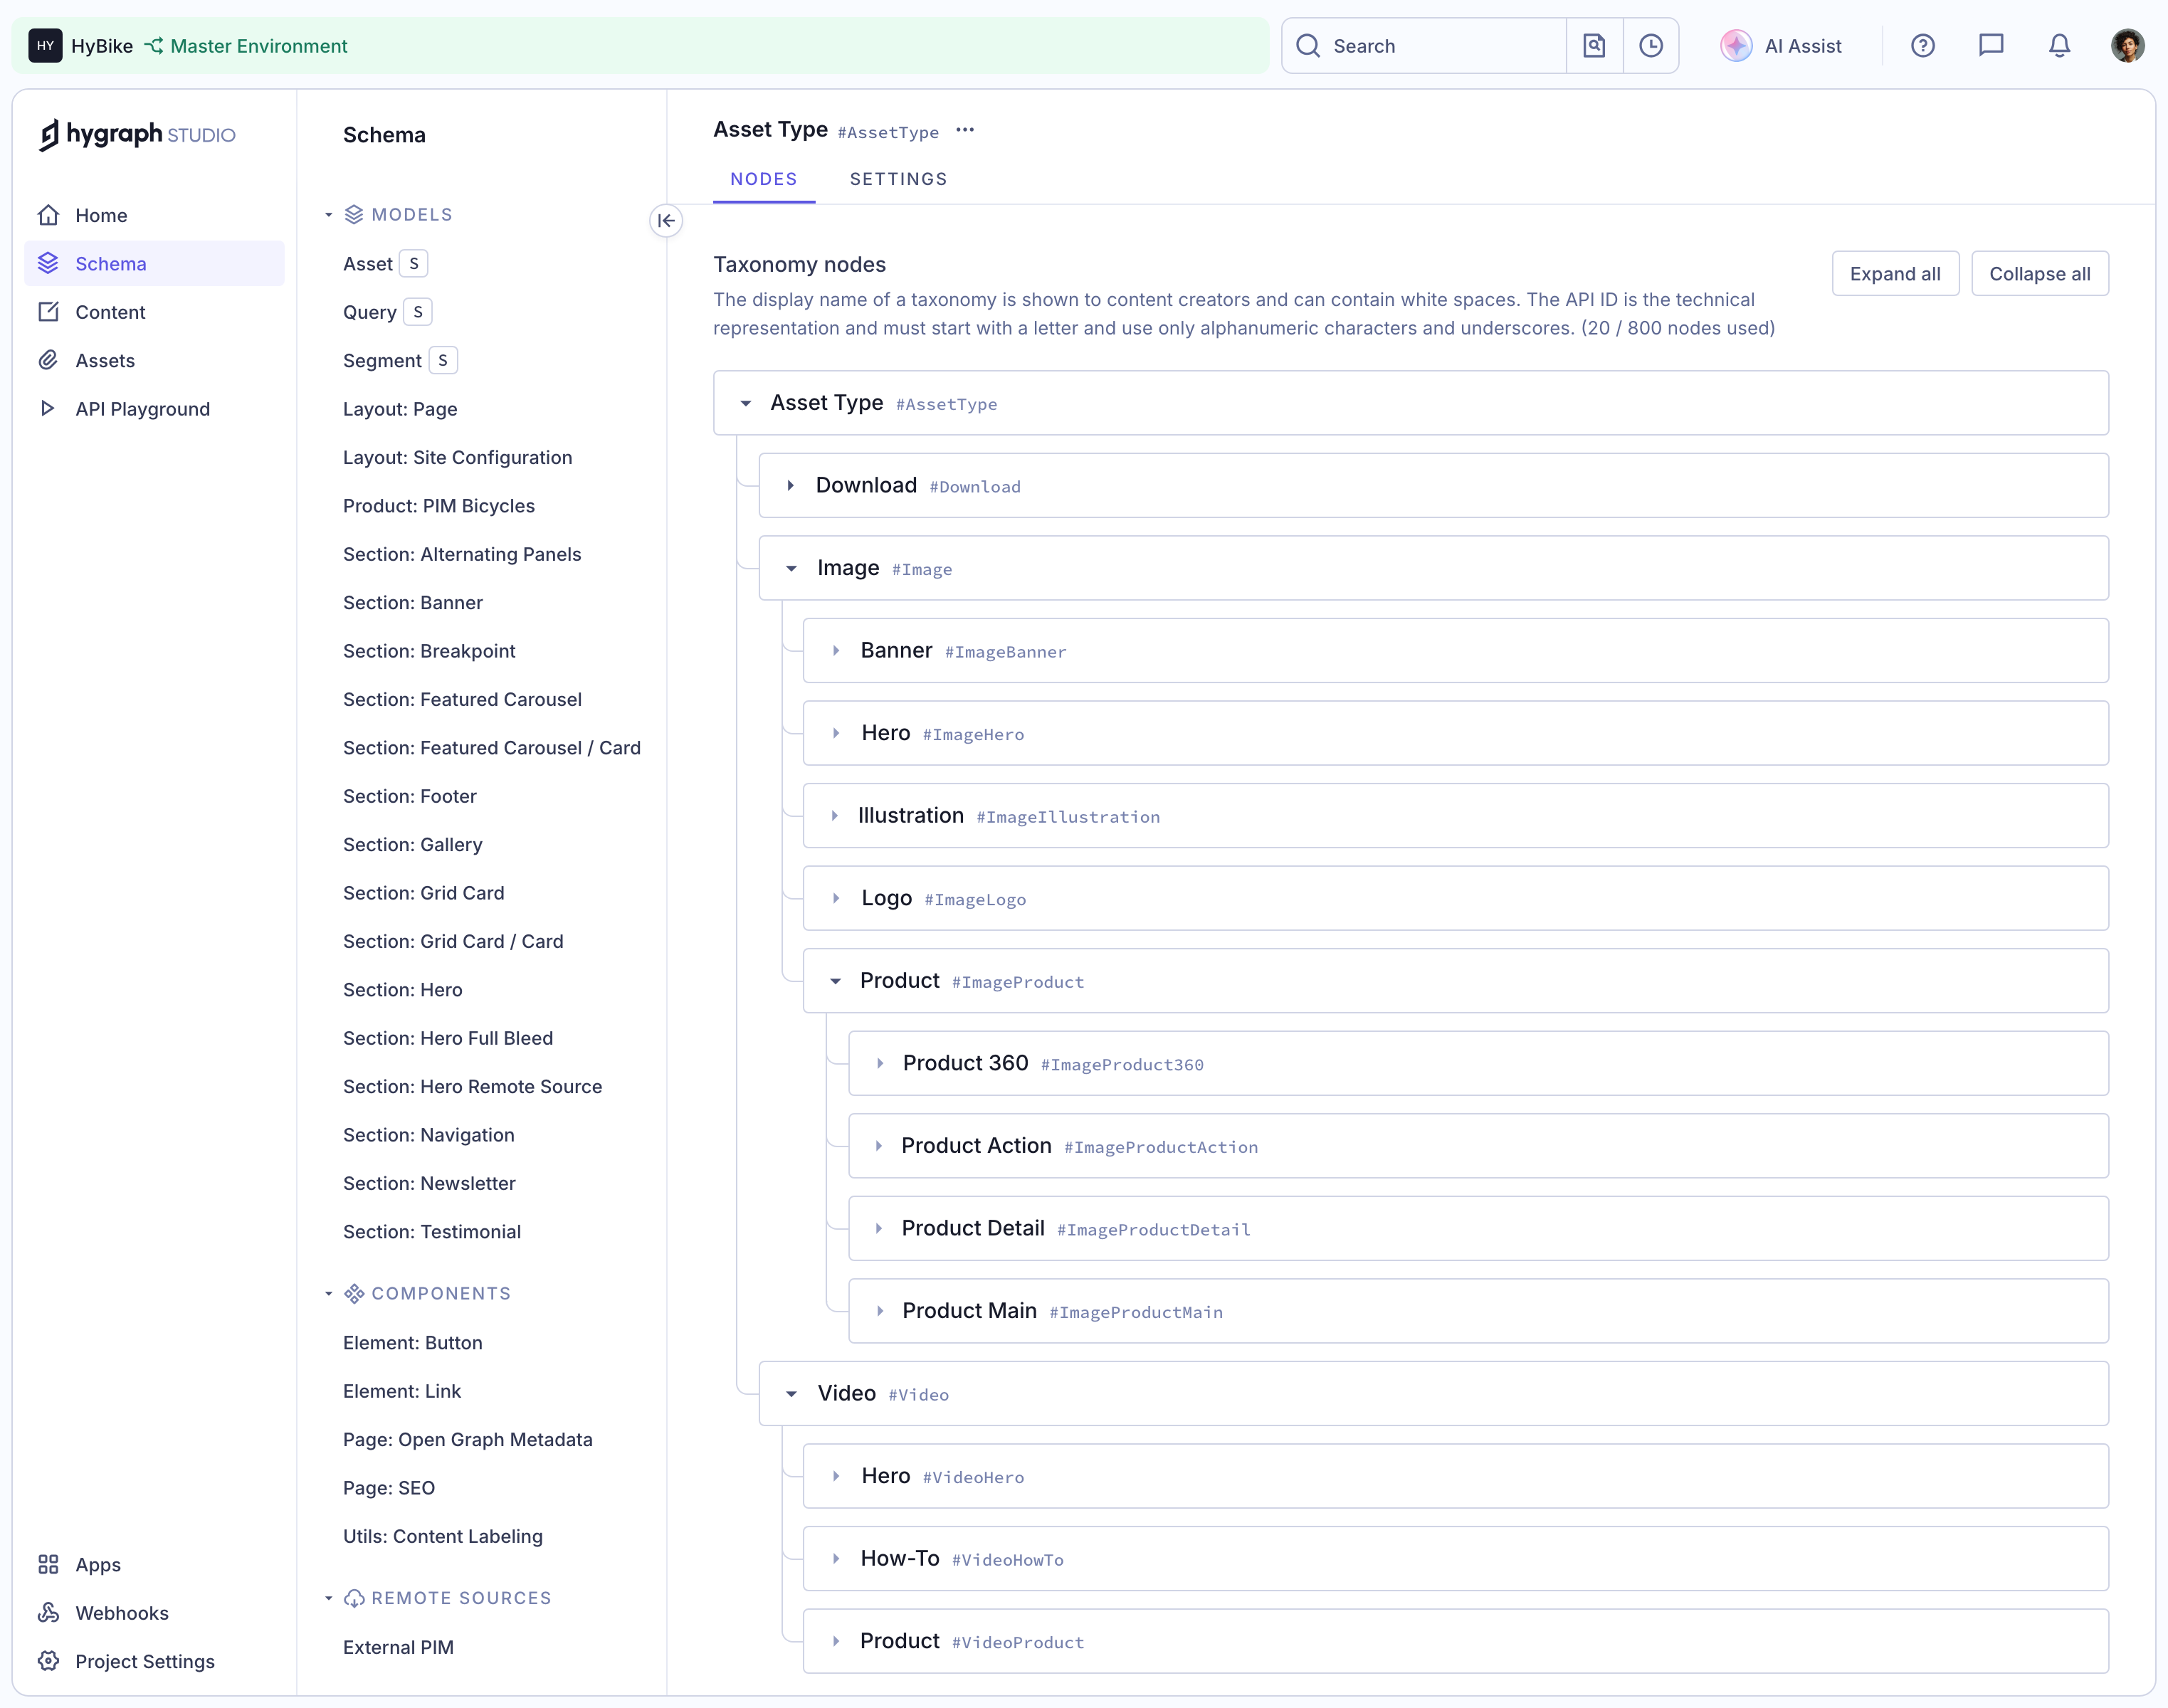Viewport: 2168px width, 1708px height.
Task: Click the Expand all button
Action: (1895, 274)
